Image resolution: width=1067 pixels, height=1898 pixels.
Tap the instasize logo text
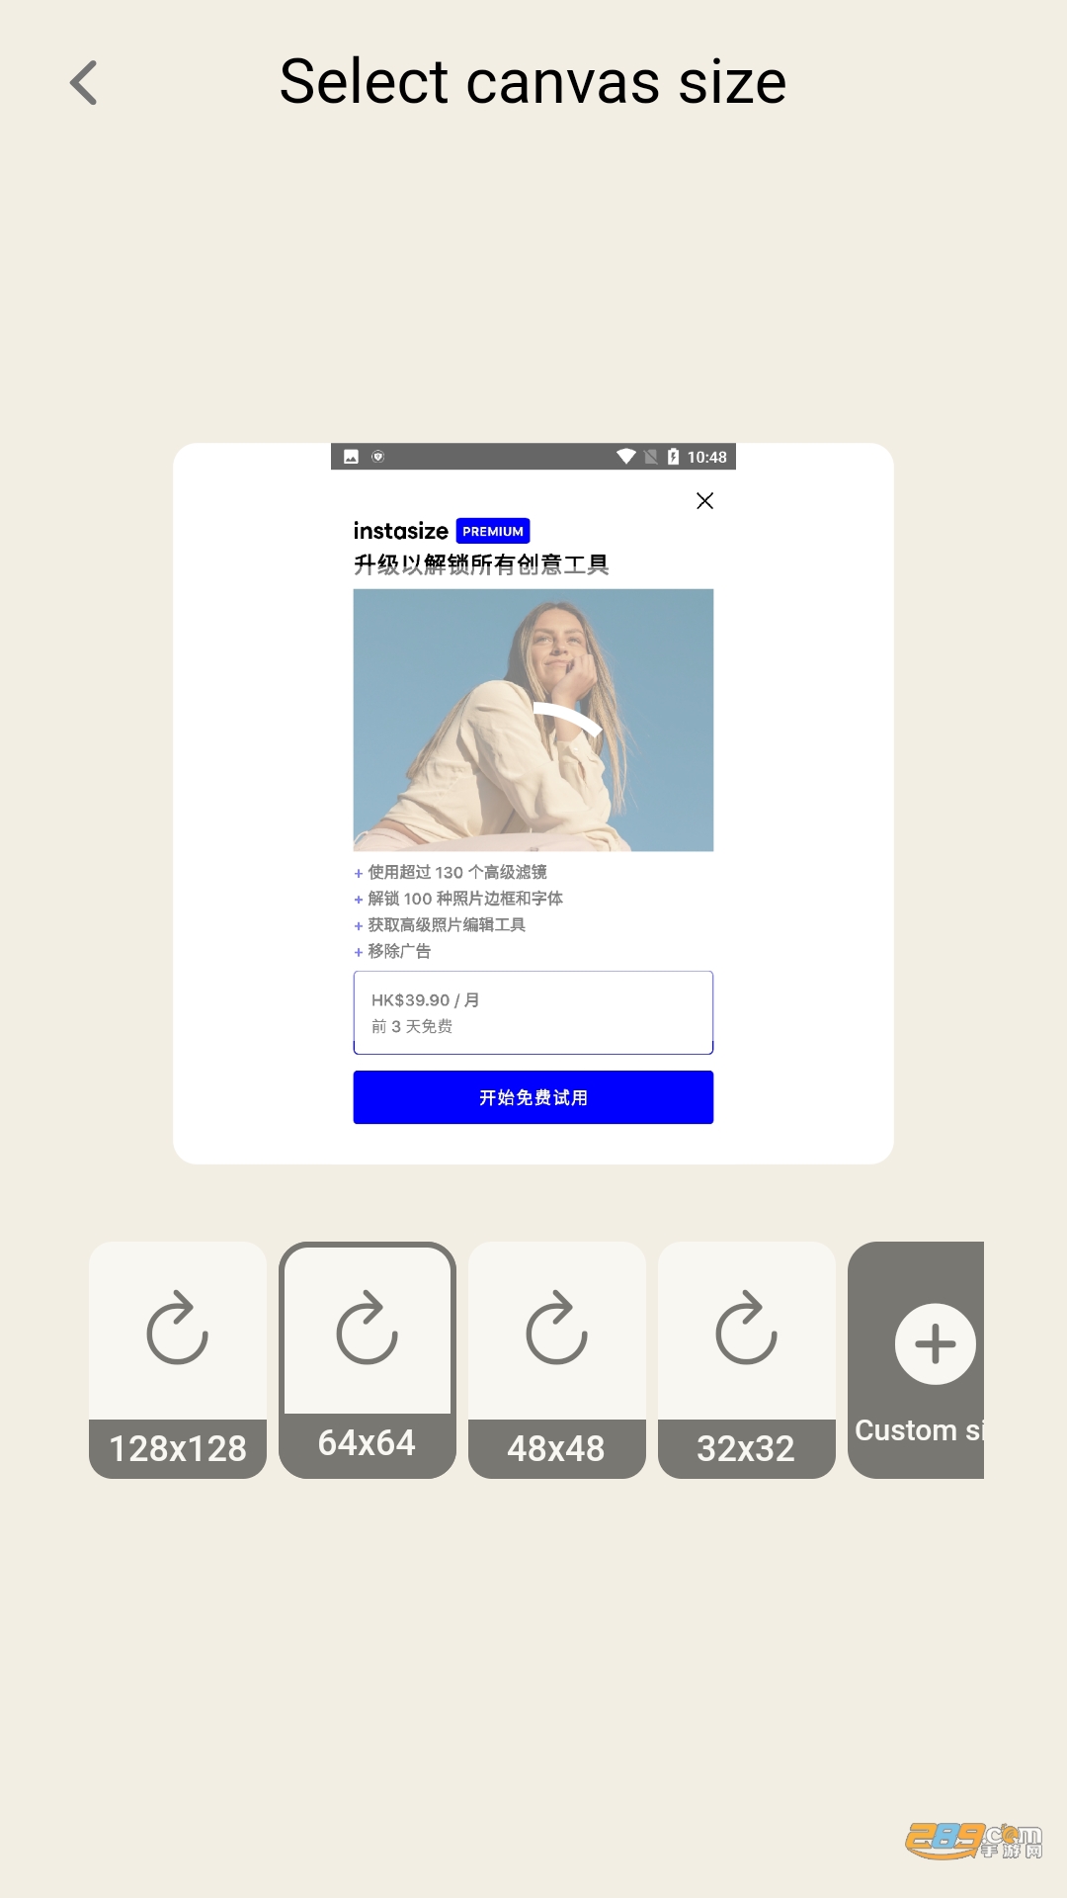(x=401, y=531)
